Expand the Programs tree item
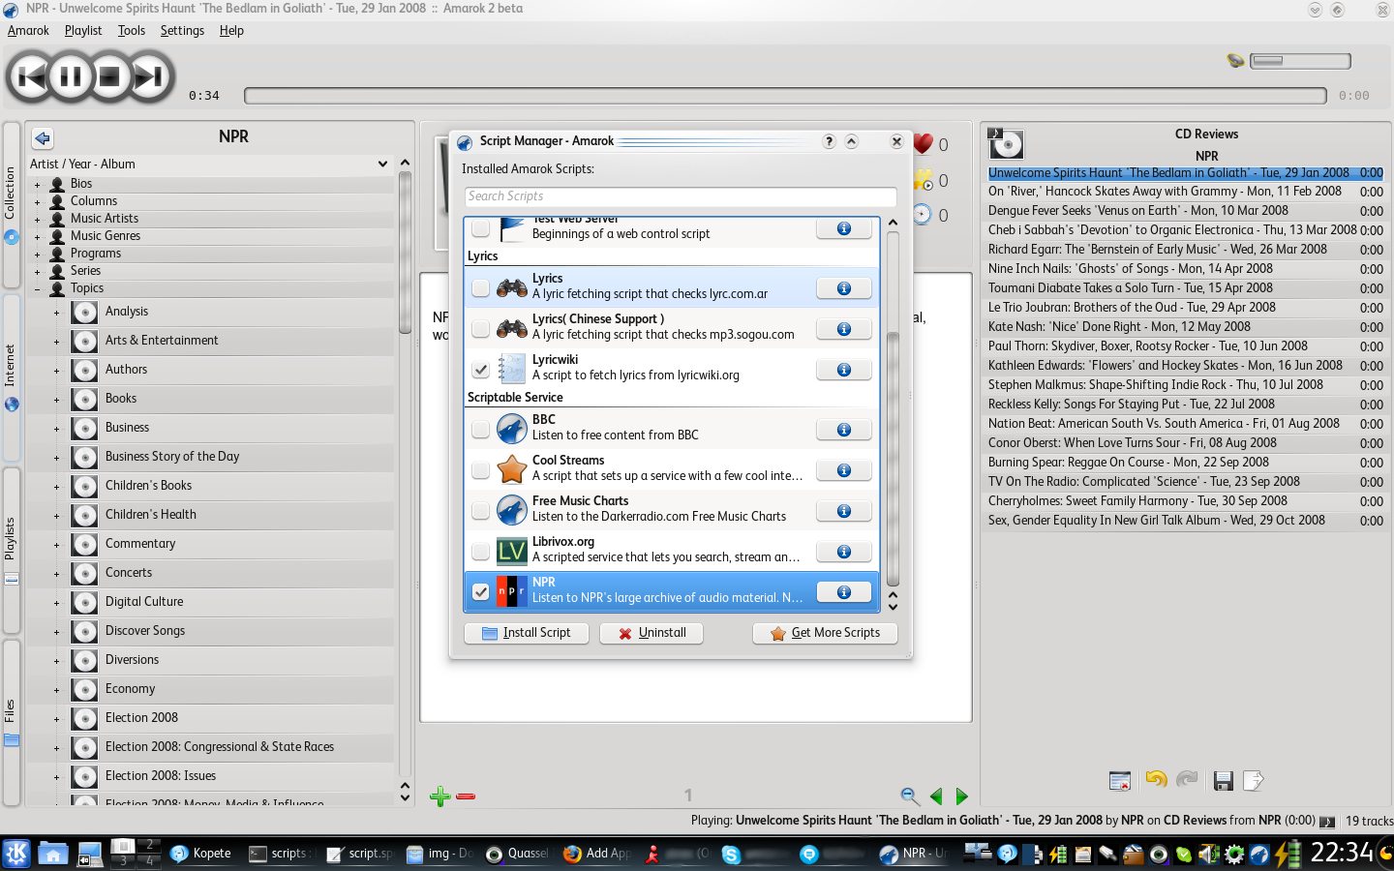 (38, 254)
